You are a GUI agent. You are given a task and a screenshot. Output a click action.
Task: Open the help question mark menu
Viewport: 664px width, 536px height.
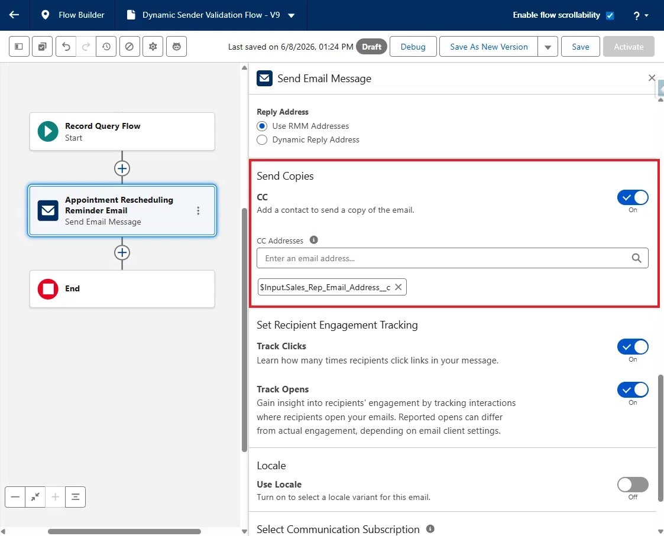(640, 16)
